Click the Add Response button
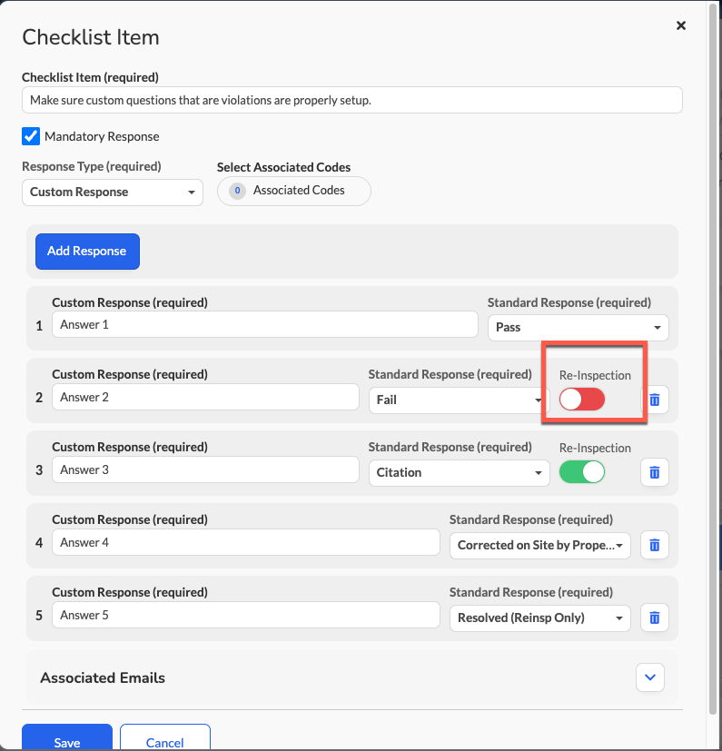The image size is (722, 751). tap(88, 252)
